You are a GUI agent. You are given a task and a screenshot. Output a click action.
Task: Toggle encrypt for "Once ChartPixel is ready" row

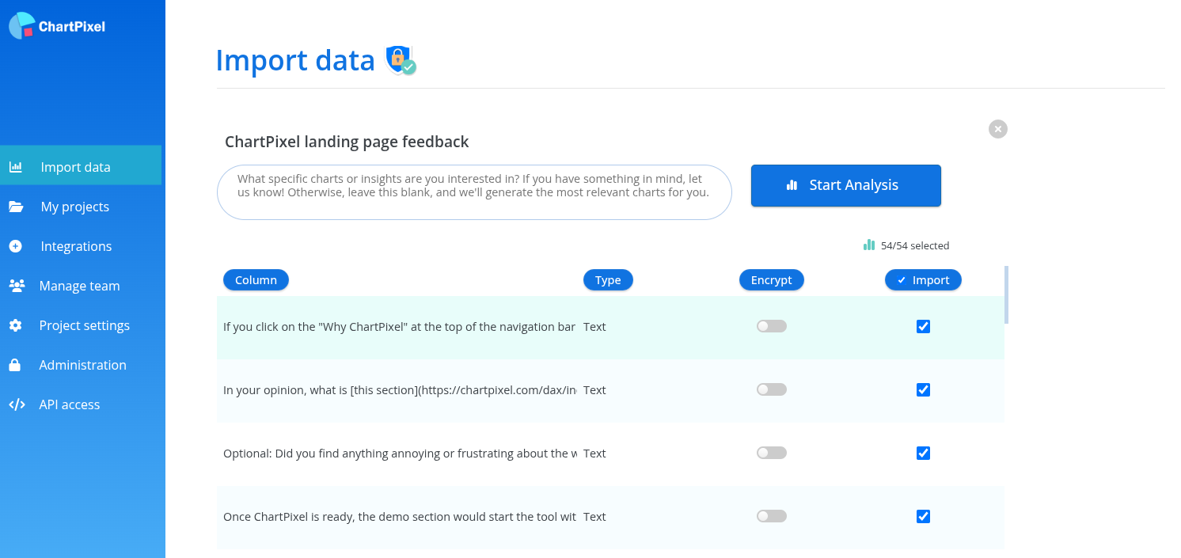(x=772, y=516)
